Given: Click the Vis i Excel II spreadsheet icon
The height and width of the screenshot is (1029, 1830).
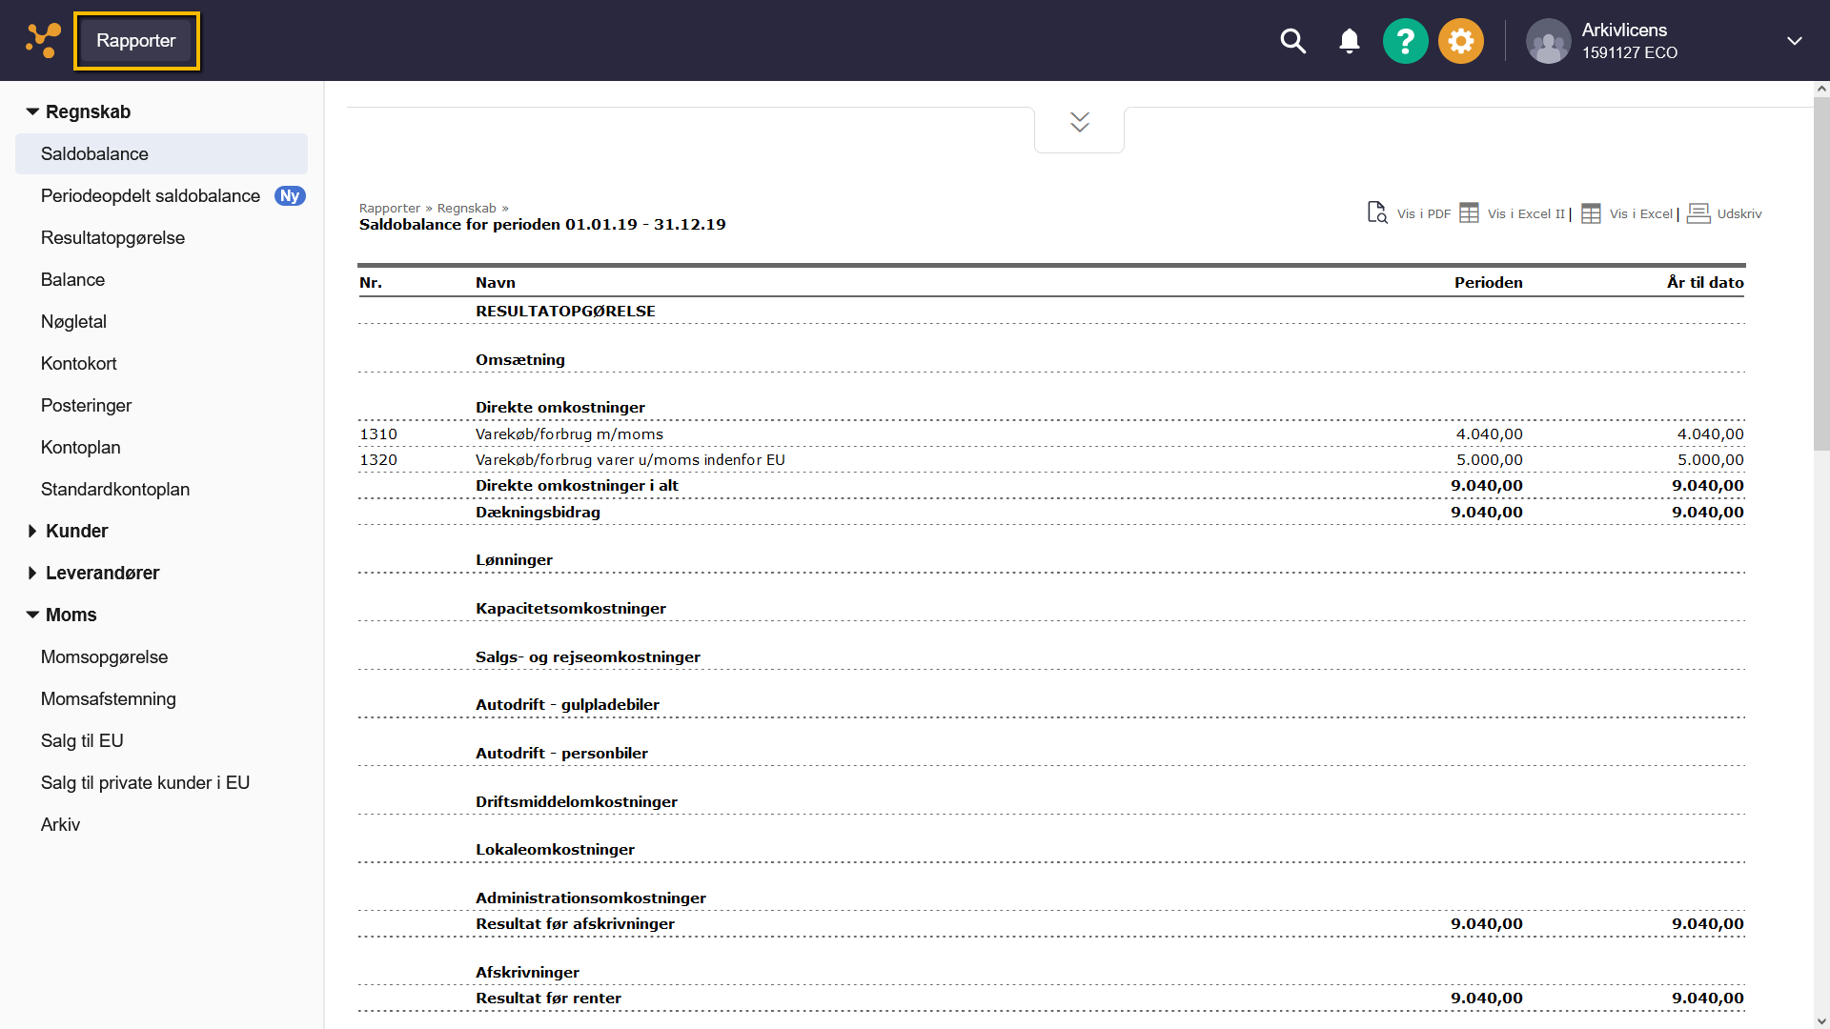Looking at the screenshot, I should pos(1469,212).
